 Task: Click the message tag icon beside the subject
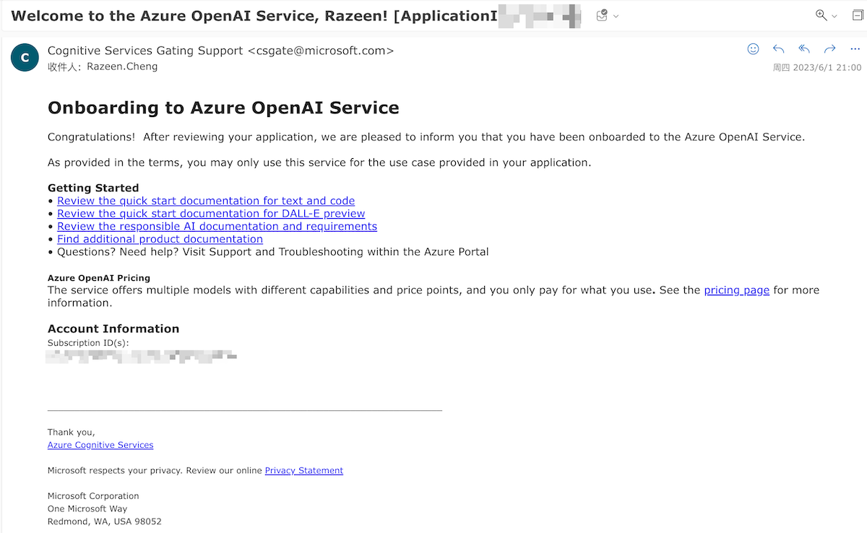[x=602, y=16]
